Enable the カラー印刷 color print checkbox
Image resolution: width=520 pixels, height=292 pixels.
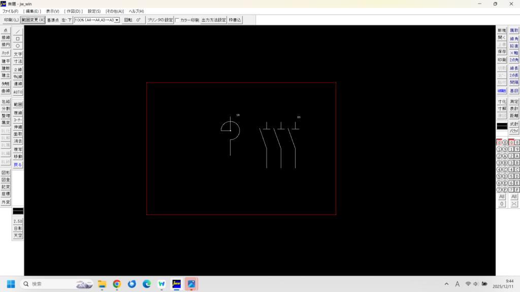177,20
